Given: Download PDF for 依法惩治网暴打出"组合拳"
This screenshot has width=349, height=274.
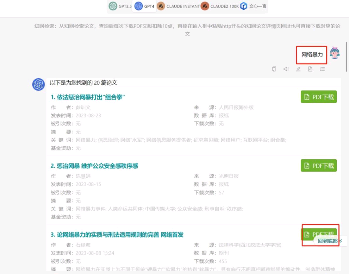Looking at the screenshot, I should point(318,97).
